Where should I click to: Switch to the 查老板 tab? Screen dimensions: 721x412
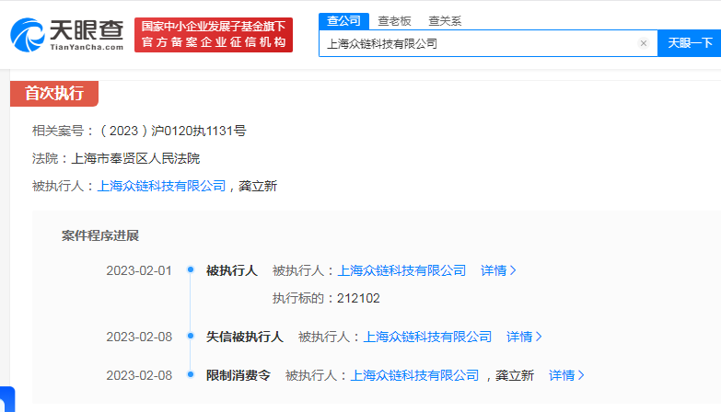394,21
